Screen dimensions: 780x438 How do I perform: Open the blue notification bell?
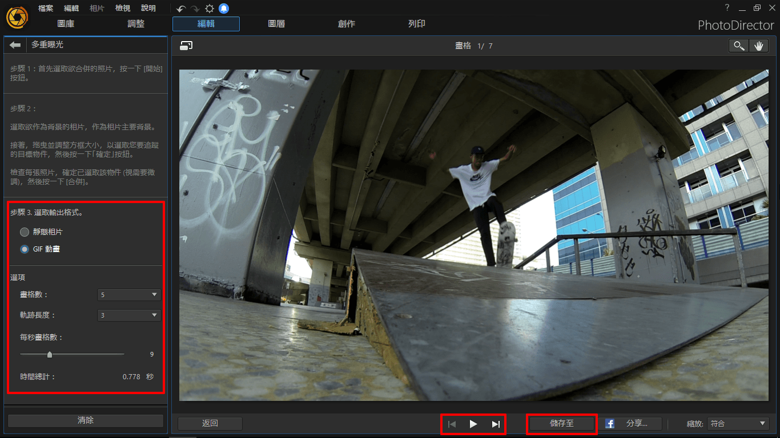pos(224,9)
